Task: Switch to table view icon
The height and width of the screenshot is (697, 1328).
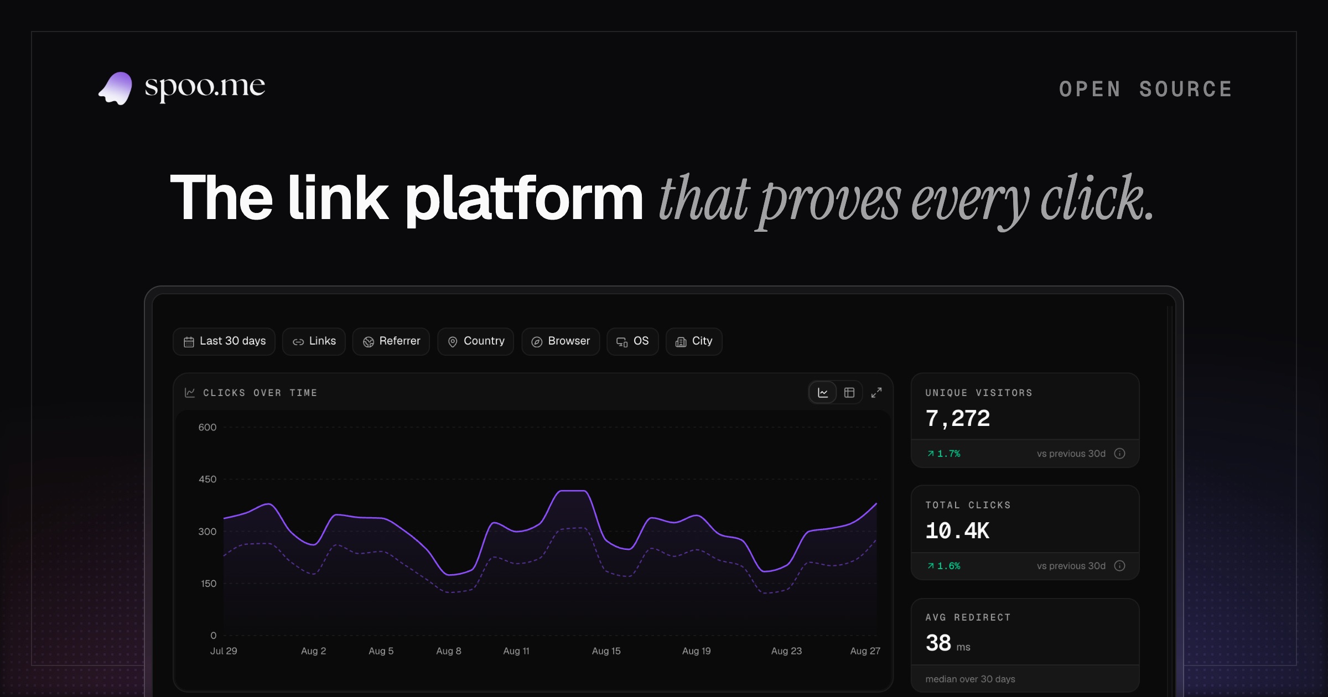Action: (849, 393)
